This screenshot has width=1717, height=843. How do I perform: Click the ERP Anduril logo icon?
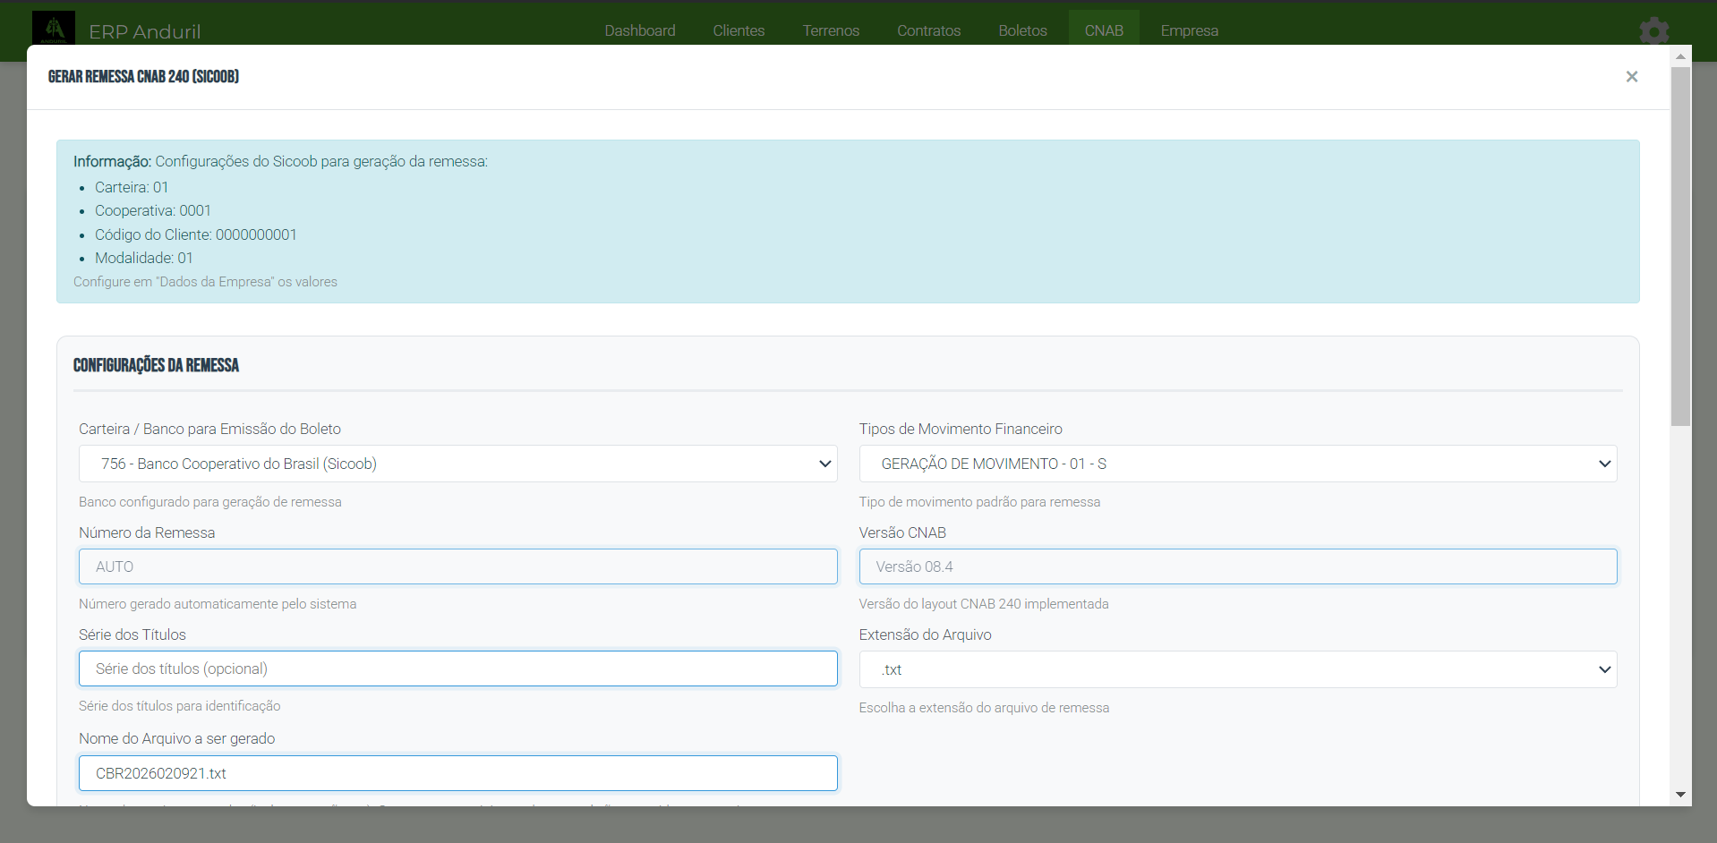click(54, 29)
